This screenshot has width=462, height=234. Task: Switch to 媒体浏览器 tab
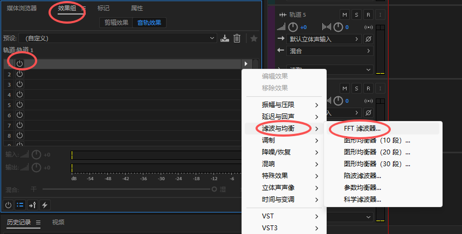pos(22,8)
